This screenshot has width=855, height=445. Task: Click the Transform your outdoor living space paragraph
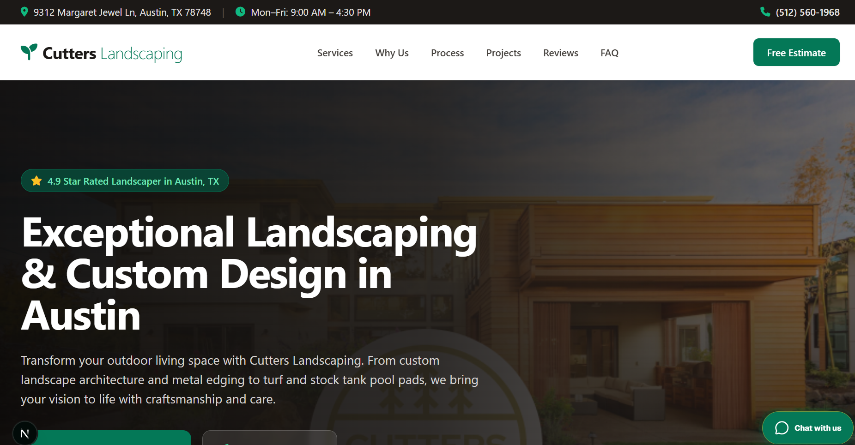pyautogui.click(x=249, y=379)
